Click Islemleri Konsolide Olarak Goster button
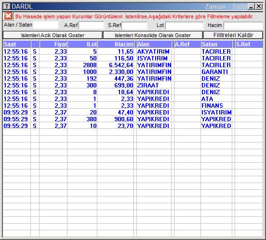This screenshot has width=266, height=240. point(153,35)
